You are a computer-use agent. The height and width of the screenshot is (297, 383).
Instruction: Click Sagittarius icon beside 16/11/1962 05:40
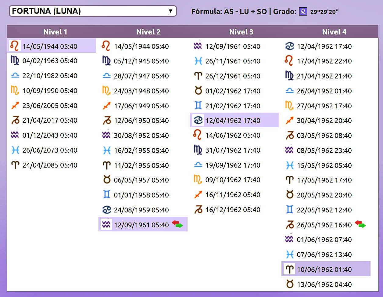198,195
